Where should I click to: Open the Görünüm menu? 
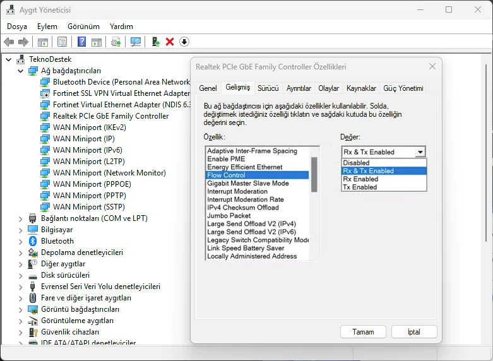[x=83, y=27]
